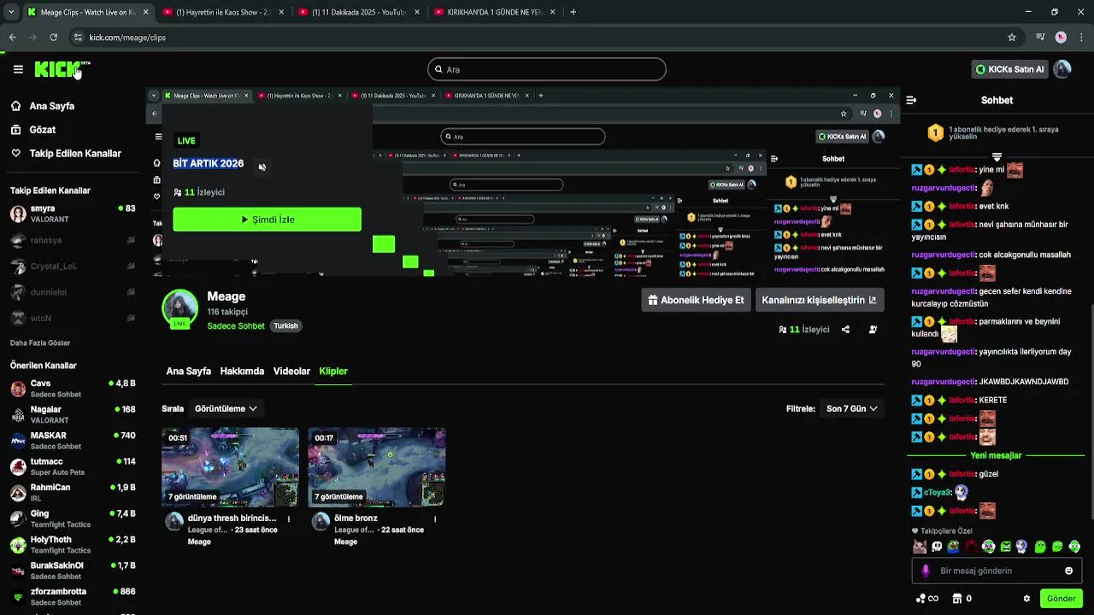
Task: Send message with Gönder button
Action: [x=1061, y=599]
